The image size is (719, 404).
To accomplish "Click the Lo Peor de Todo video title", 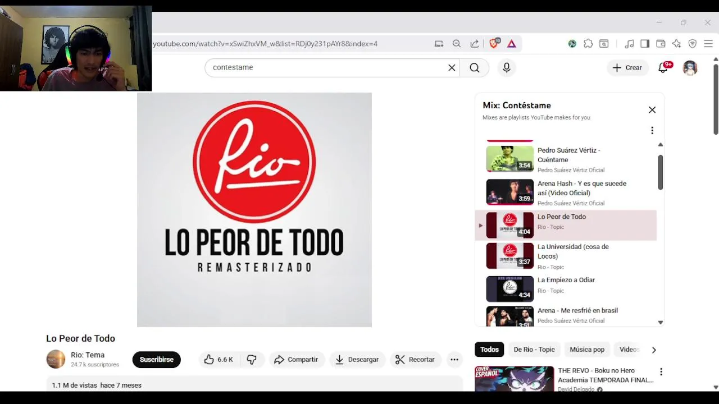I will point(80,338).
